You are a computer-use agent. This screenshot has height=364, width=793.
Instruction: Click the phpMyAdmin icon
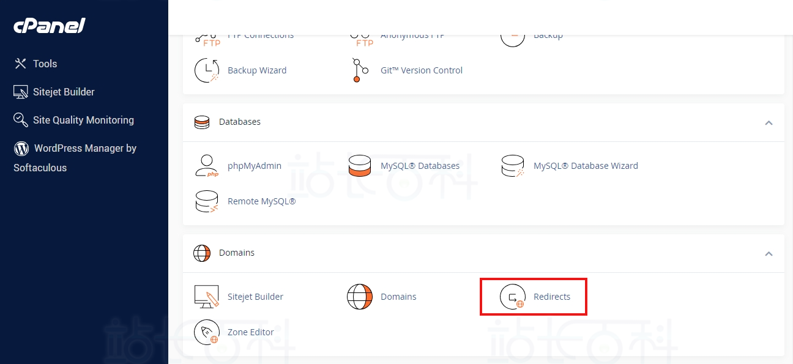[207, 166]
